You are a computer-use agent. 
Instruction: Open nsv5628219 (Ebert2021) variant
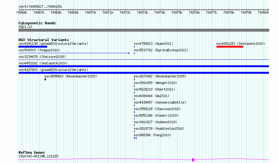click(x=154, y=89)
